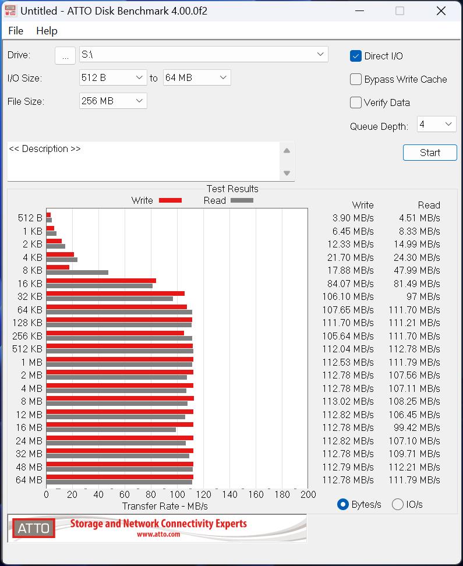Click the 4 KB write value 21.70 MB/s

click(351, 257)
